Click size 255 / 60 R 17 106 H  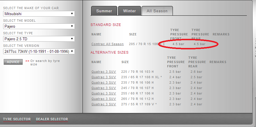[138, 93]
